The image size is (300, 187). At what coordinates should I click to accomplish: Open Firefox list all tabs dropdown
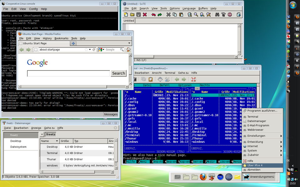129,43
